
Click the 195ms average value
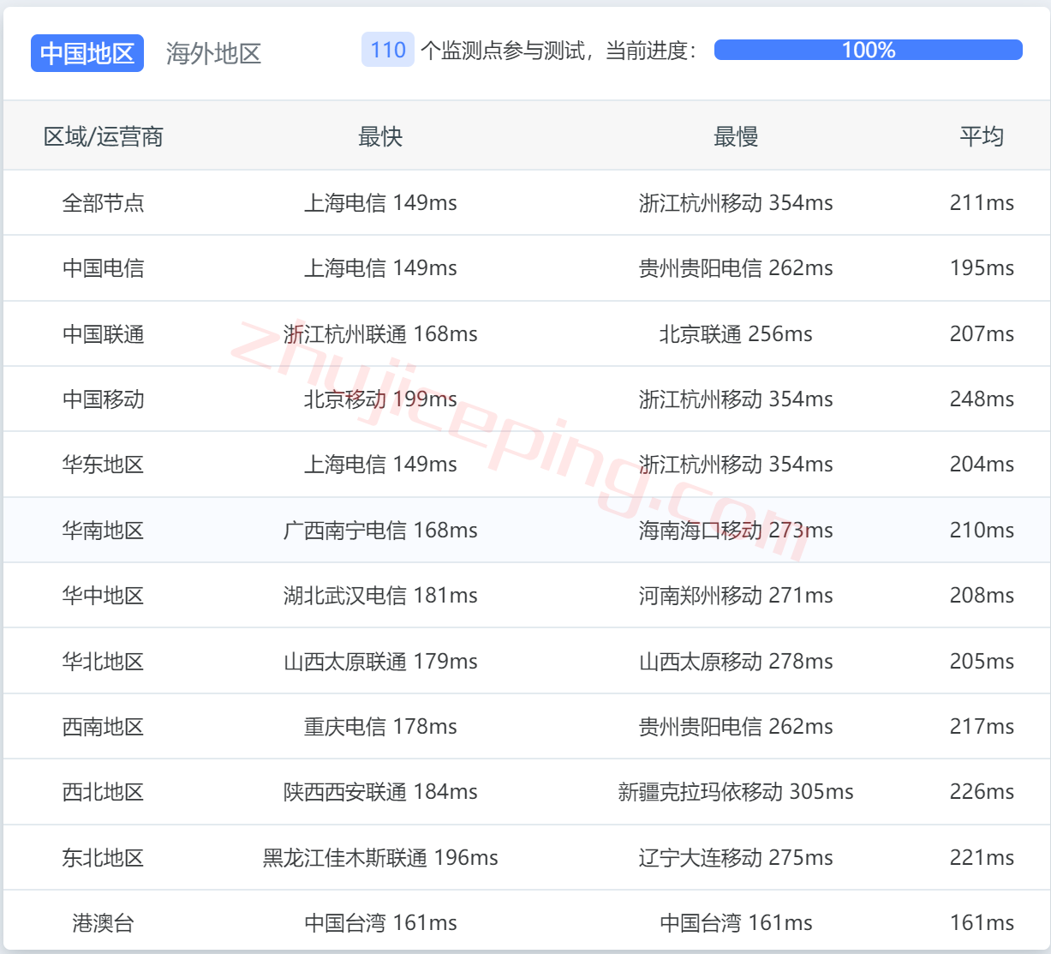click(x=982, y=268)
